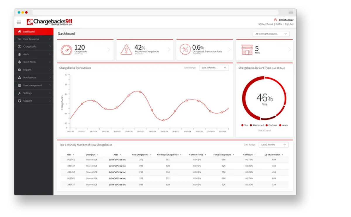Click the Alerts bell icon in sidebar
Image resolution: width=351 pixels, height=217 pixels.
[x=20, y=54]
